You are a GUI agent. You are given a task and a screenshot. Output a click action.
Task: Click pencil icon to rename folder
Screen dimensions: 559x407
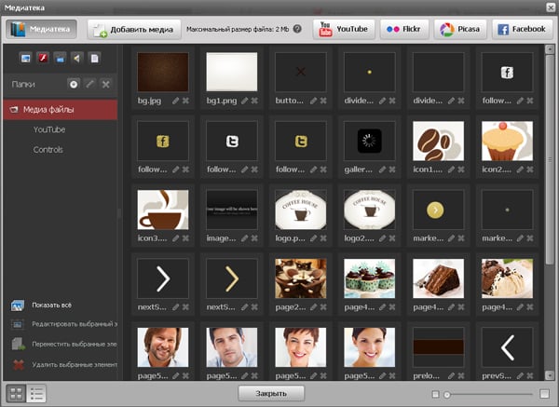tap(90, 84)
